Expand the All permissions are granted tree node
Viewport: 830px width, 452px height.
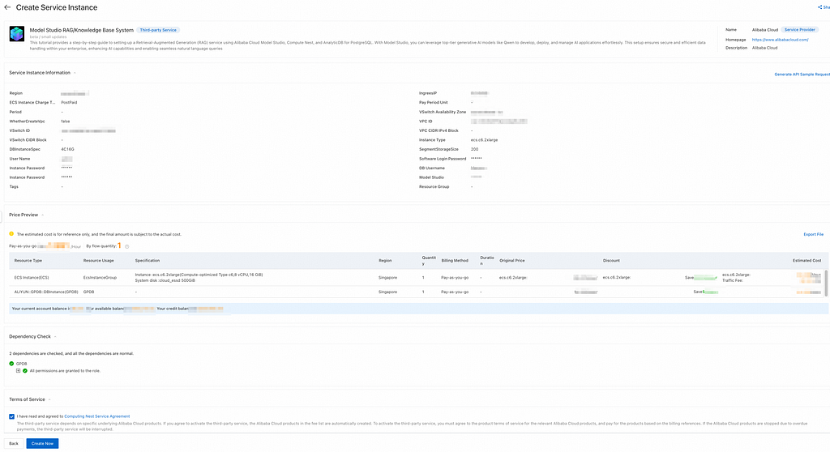(x=18, y=370)
